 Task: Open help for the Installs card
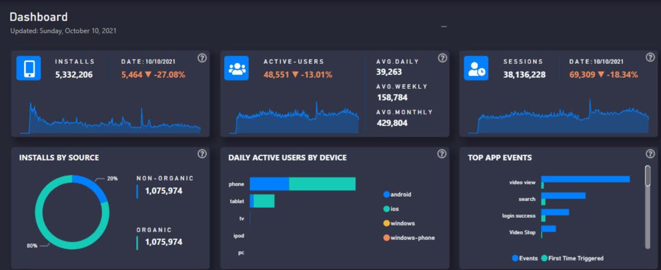tap(202, 58)
